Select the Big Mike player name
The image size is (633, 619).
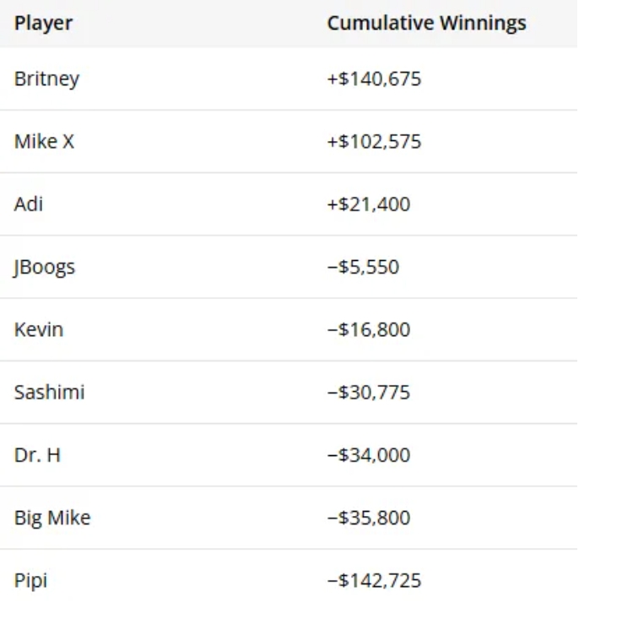click(52, 518)
